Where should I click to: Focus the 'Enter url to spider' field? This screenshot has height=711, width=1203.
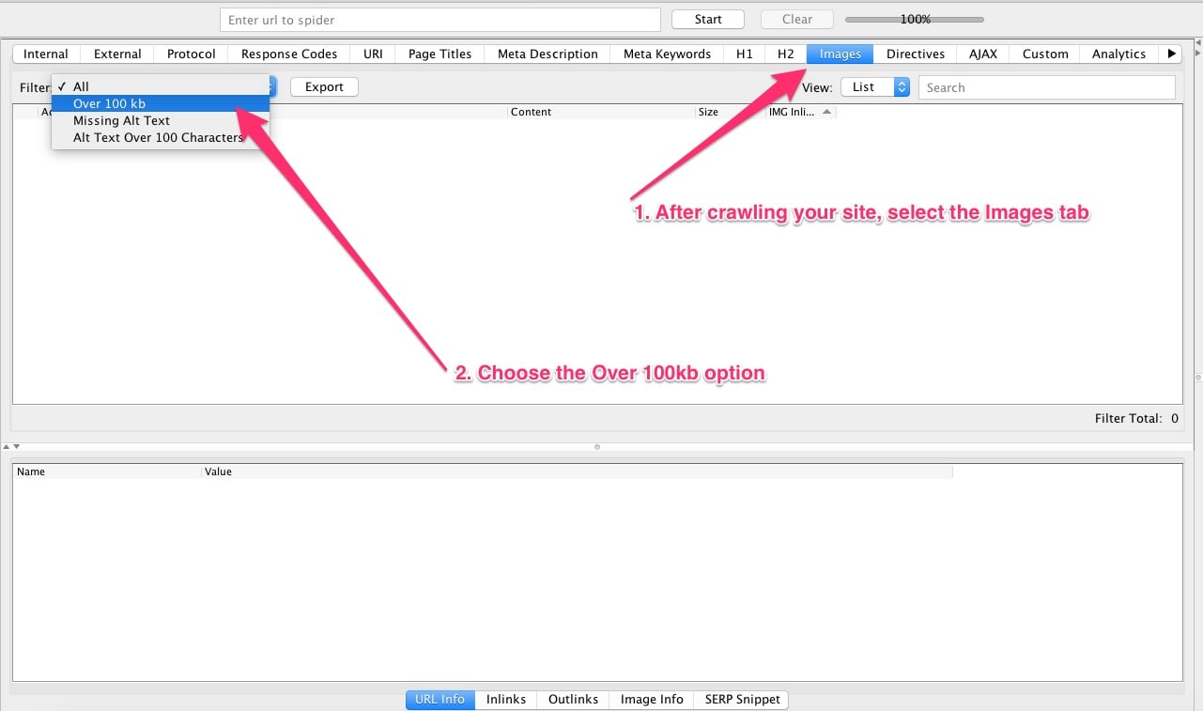[440, 20]
